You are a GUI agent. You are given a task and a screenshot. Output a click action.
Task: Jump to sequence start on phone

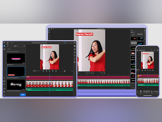pos(143,70)
